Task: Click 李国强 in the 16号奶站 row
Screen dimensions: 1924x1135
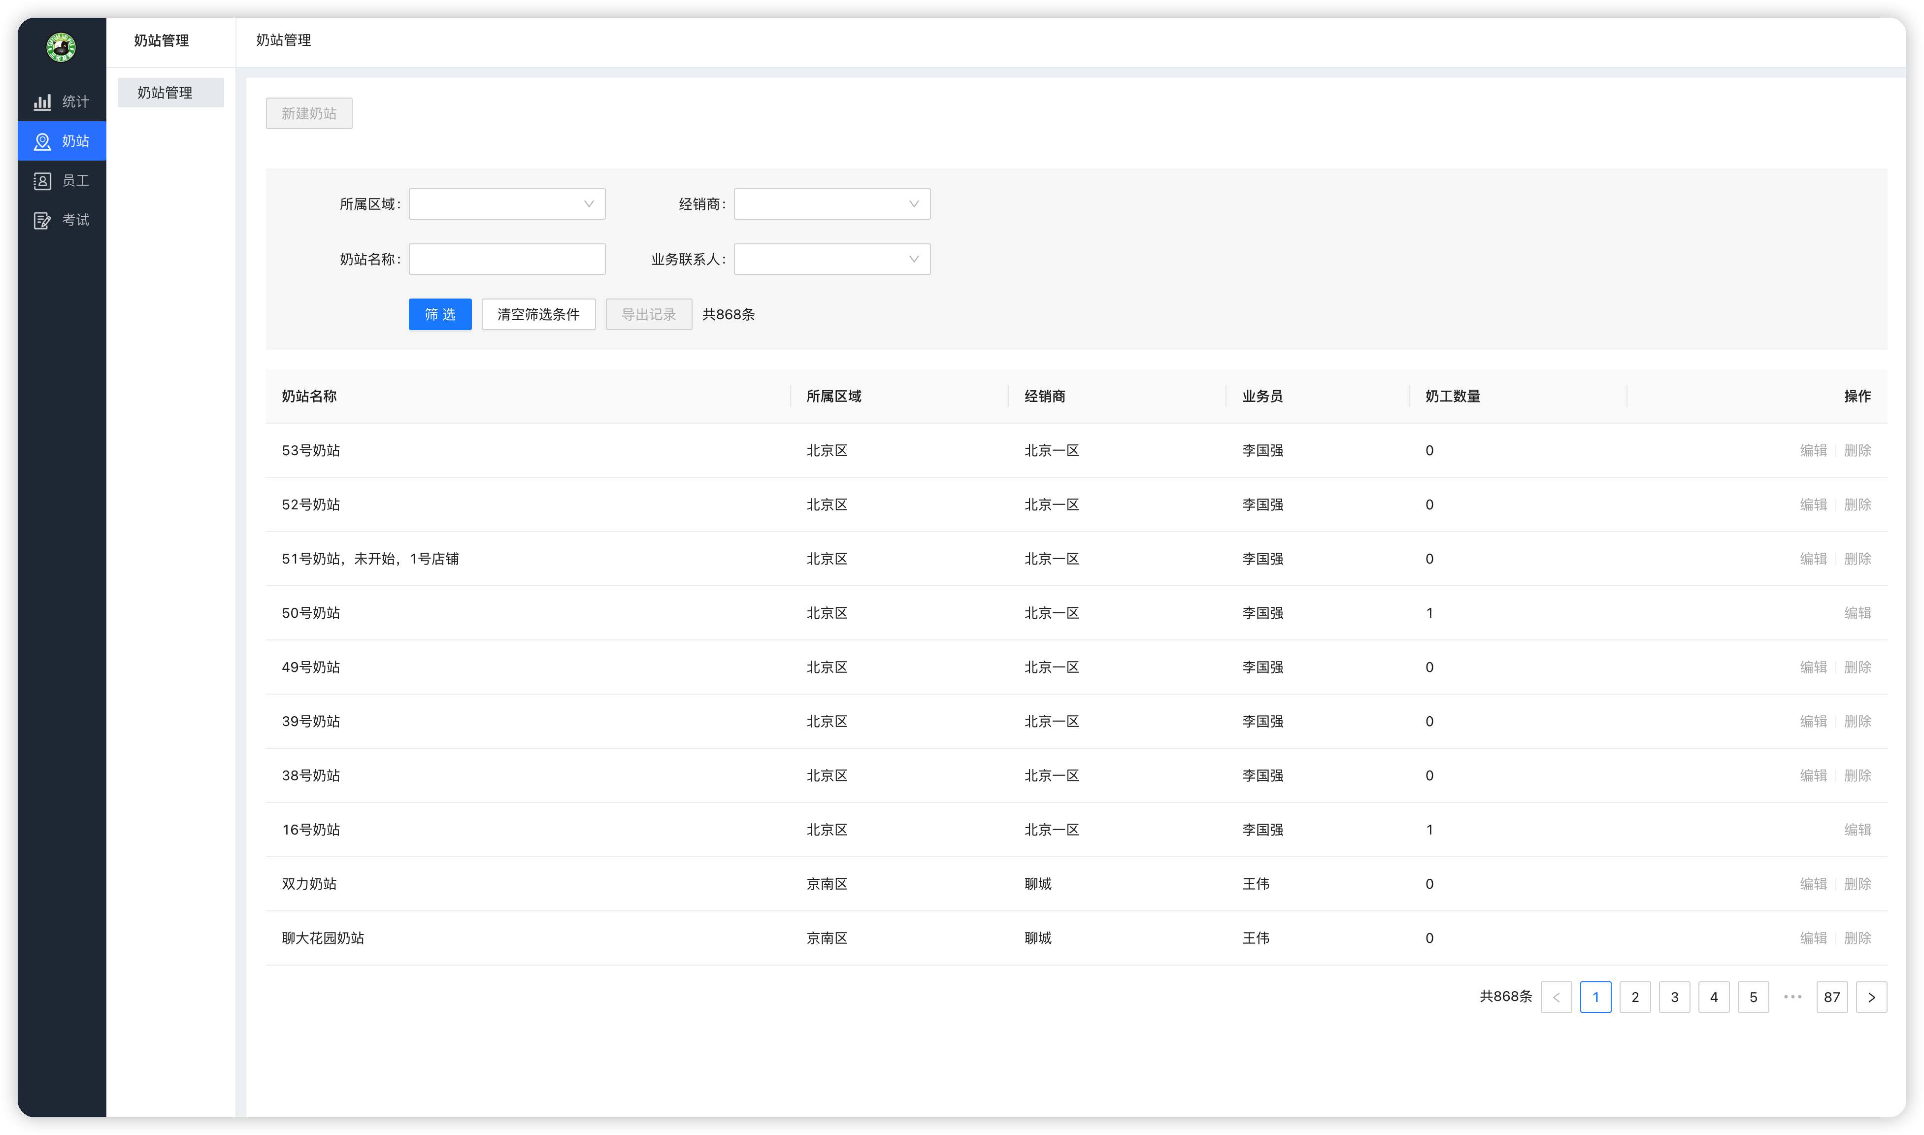Action: coord(1262,830)
